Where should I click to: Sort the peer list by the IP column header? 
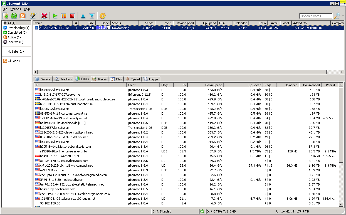coord(80,85)
